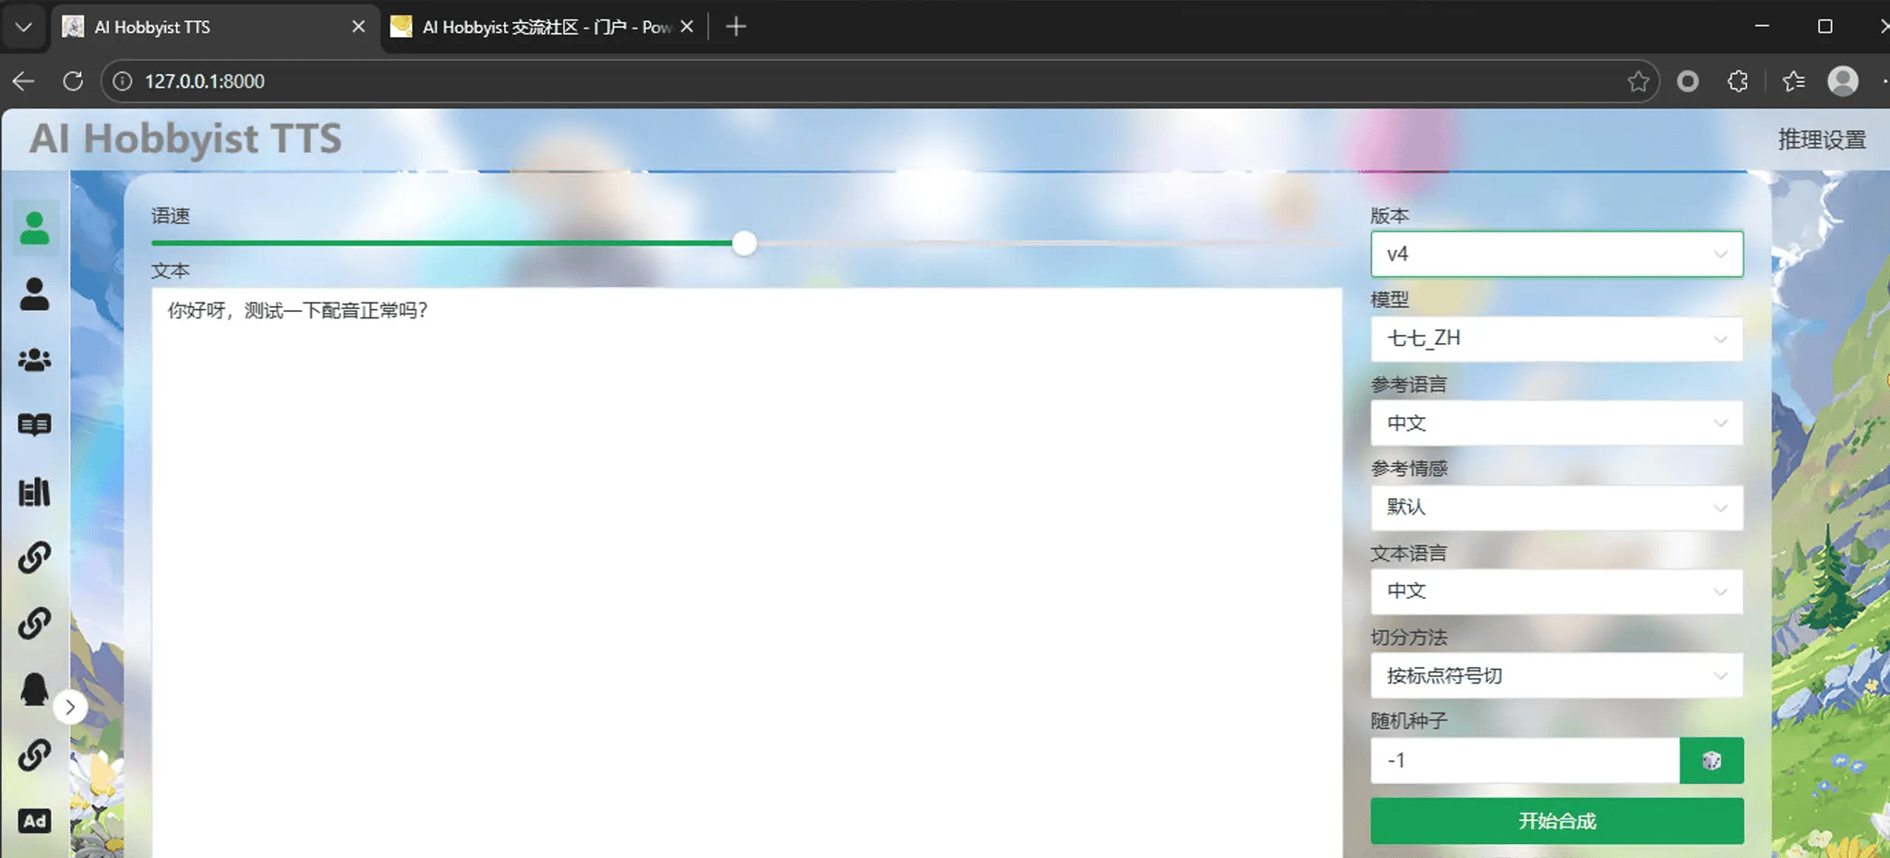Click the QQ penguin sidebar icon

click(35, 689)
